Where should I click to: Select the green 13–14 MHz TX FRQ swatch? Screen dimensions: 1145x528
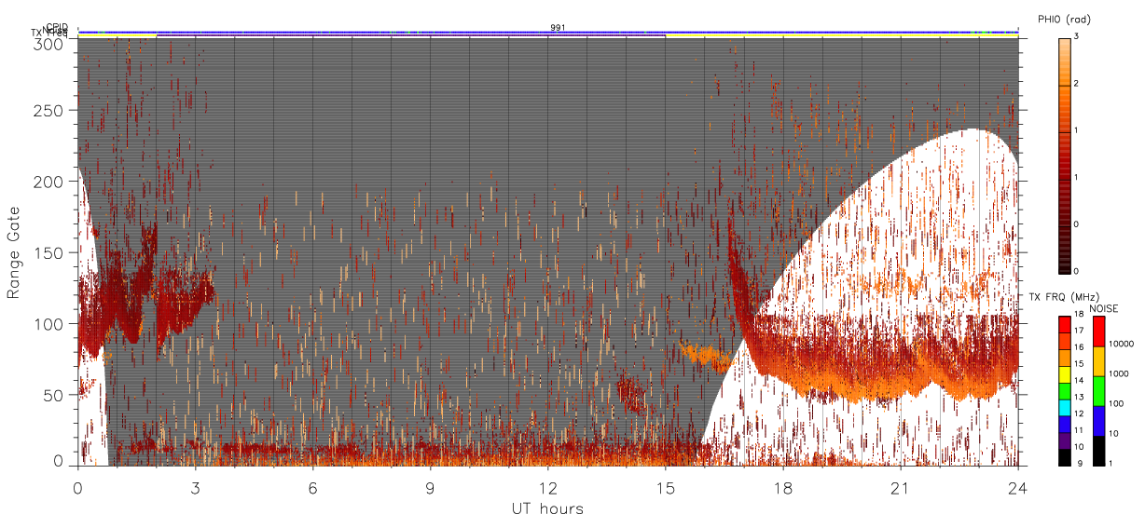1063,391
